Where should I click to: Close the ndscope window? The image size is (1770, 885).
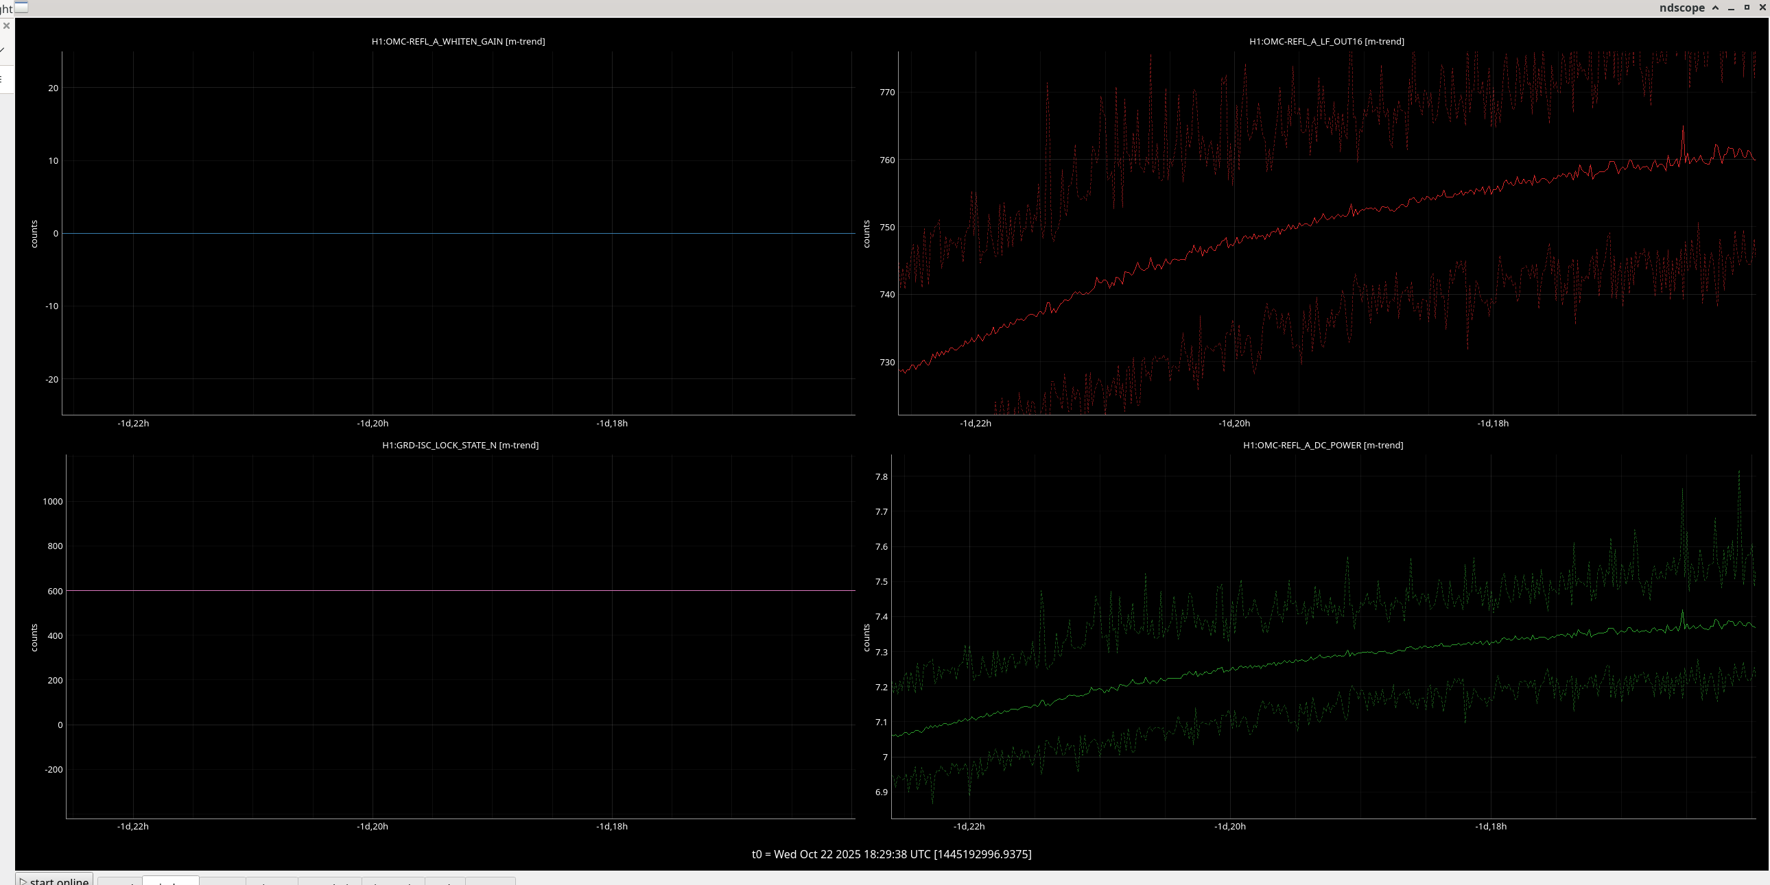pos(1762,8)
